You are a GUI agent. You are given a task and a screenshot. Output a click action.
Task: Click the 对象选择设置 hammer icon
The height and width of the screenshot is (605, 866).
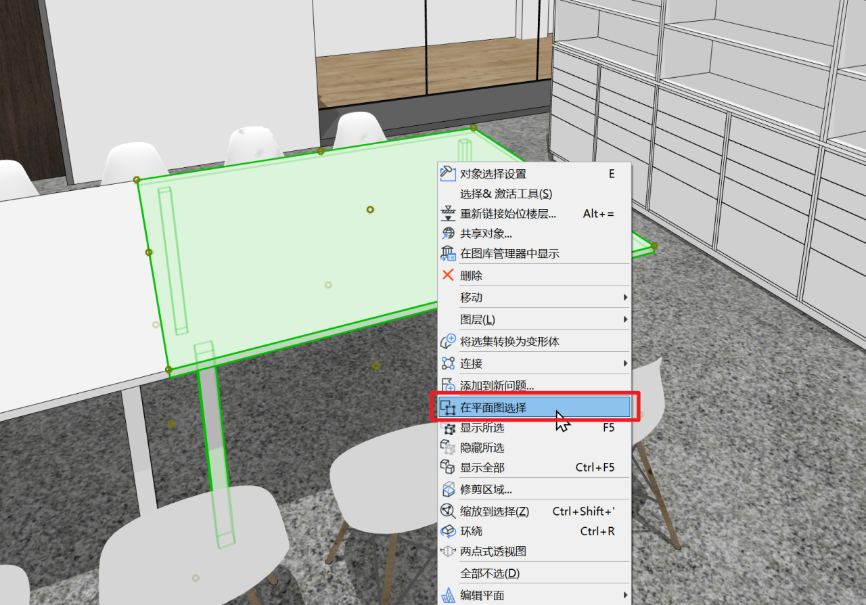(x=448, y=173)
